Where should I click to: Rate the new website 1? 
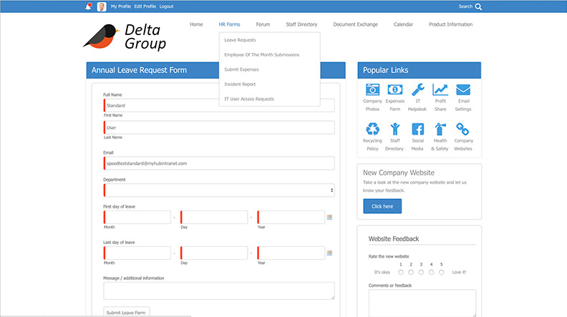[x=400, y=272]
